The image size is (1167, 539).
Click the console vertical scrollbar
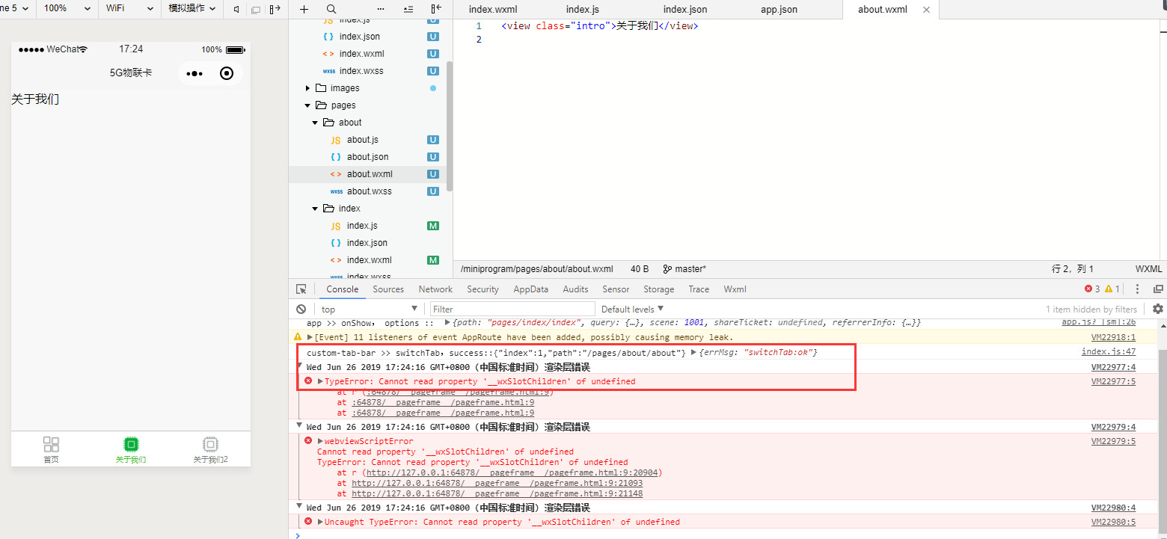click(x=1163, y=441)
